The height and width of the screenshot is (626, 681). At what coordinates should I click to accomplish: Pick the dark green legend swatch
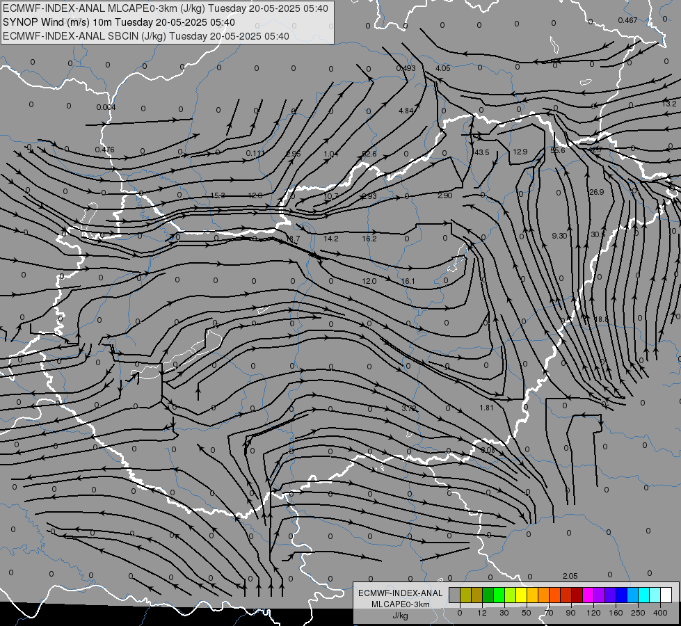click(488, 595)
